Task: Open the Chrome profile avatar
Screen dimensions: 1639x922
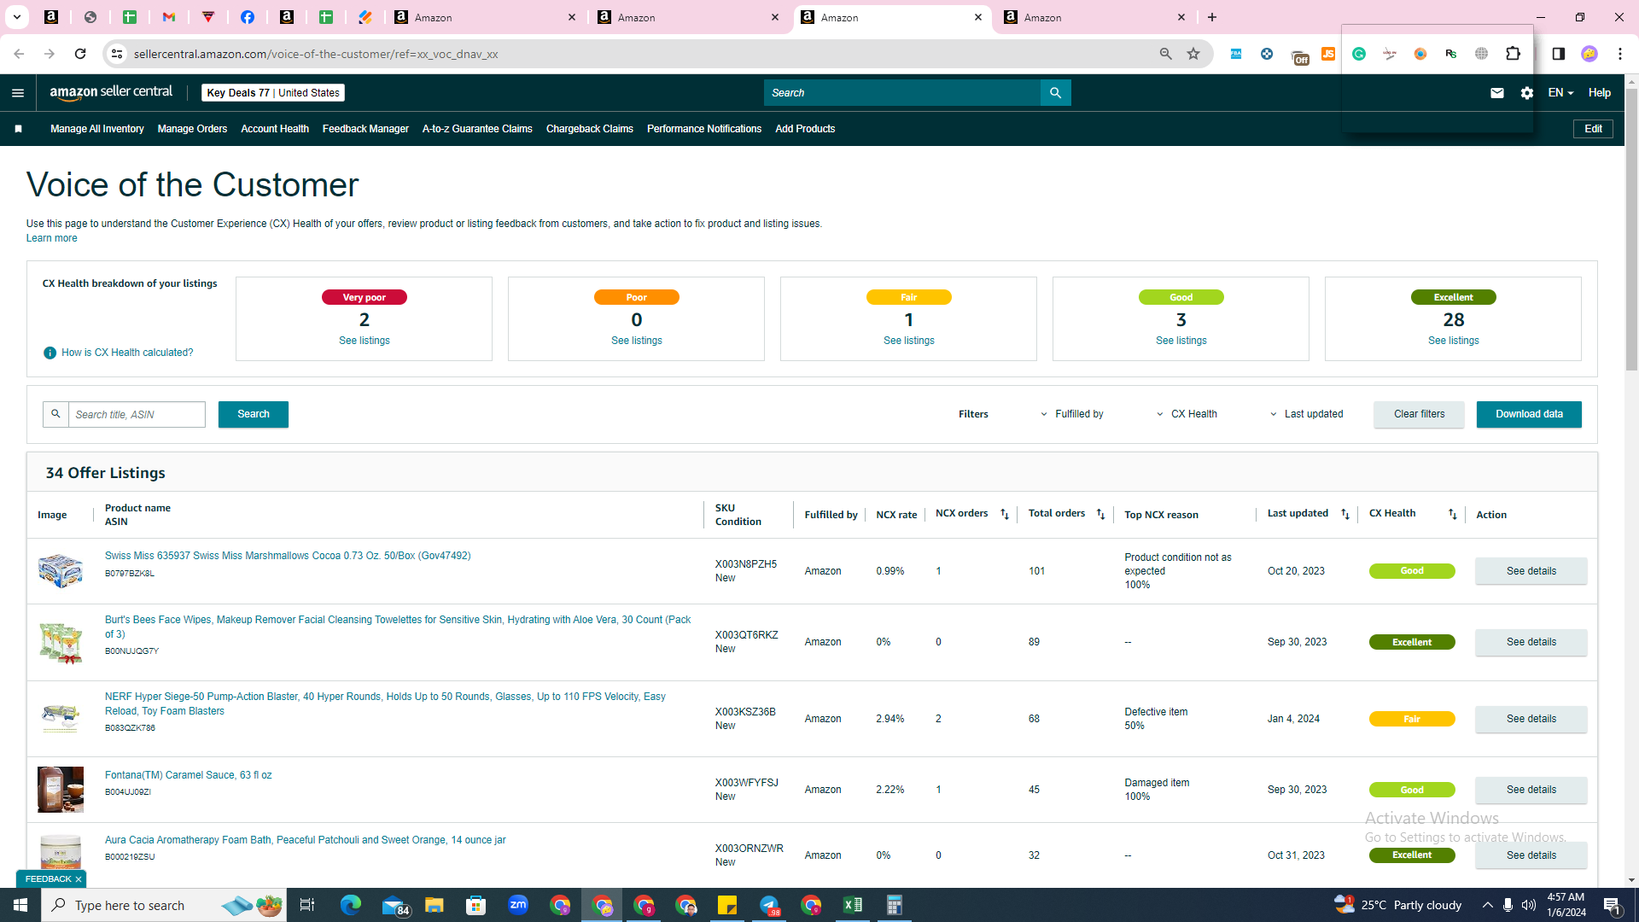Action: [x=1589, y=54]
